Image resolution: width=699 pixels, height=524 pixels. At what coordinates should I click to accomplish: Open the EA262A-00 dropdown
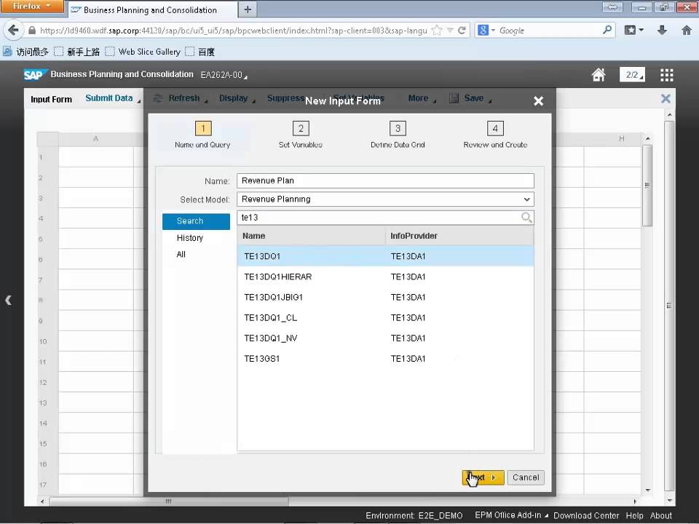[x=224, y=75]
